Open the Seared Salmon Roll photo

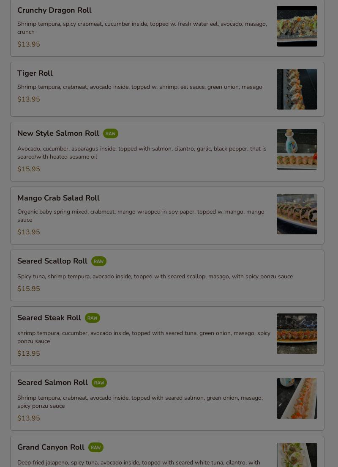[x=297, y=398]
